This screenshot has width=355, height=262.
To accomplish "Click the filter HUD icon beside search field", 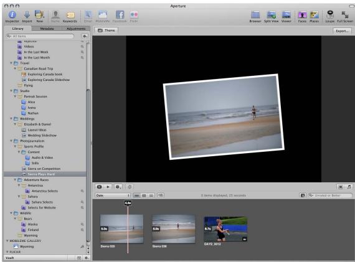I will [x=302, y=195].
